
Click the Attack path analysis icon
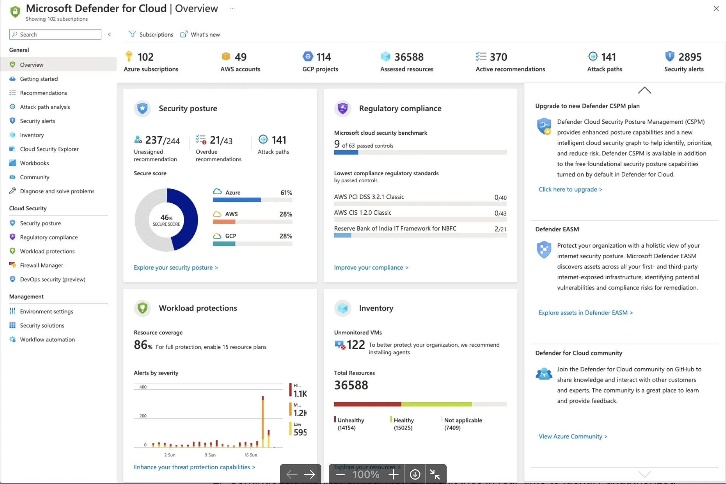coord(13,106)
